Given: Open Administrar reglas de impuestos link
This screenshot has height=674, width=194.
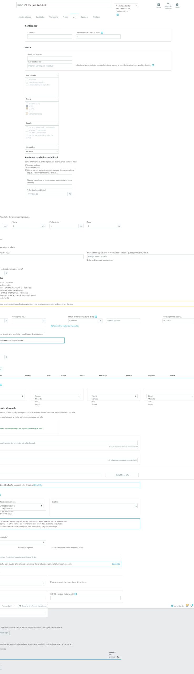Looking at the screenshot, I should 66,326.
